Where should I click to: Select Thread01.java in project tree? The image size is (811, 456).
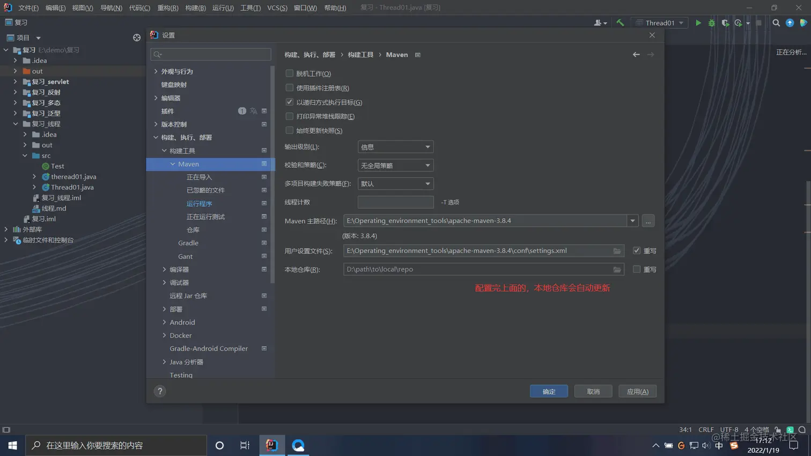coord(72,187)
